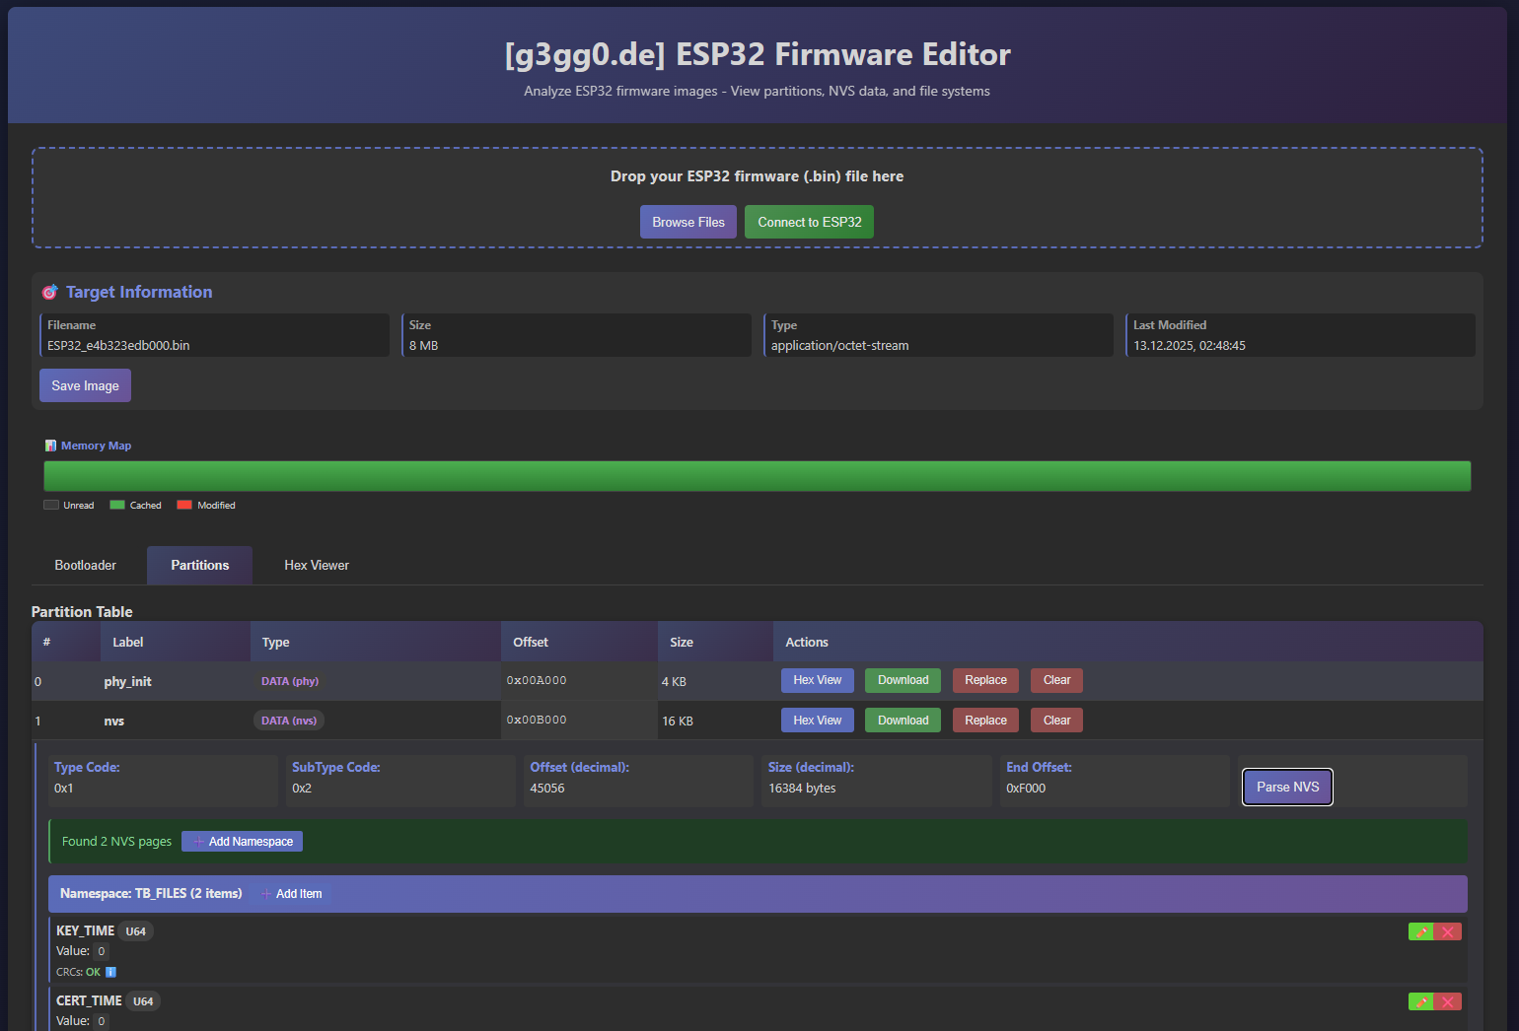Delete the CERT_TIME entry with red X
This screenshot has width=1519, height=1031.
tap(1448, 1001)
